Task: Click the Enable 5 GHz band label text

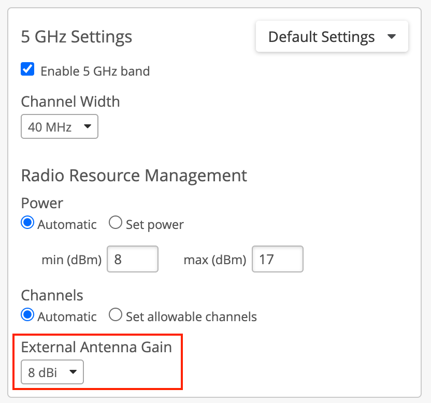Action: click(x=95, y=71)
